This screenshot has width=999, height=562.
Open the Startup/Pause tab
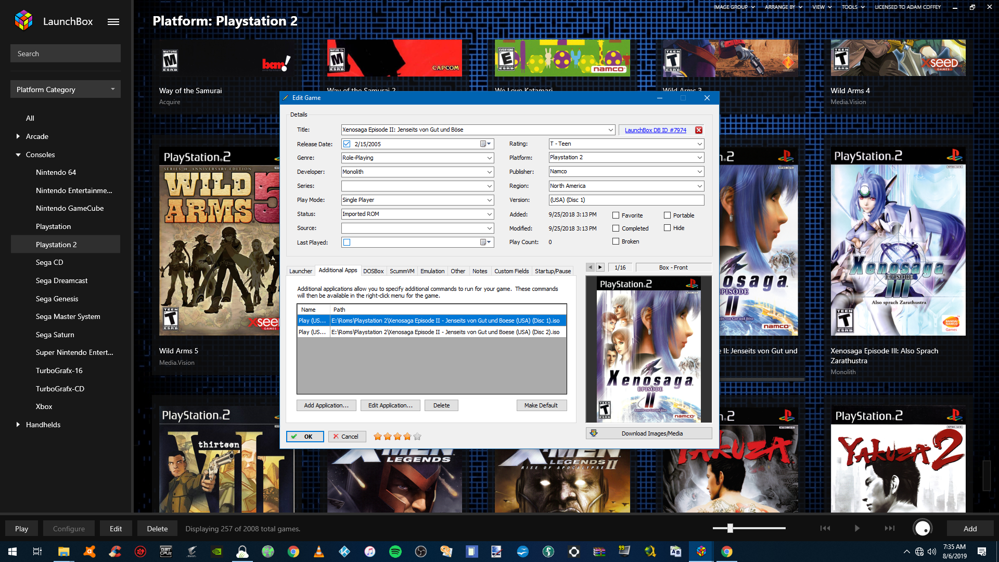click(x=553, y=271)
